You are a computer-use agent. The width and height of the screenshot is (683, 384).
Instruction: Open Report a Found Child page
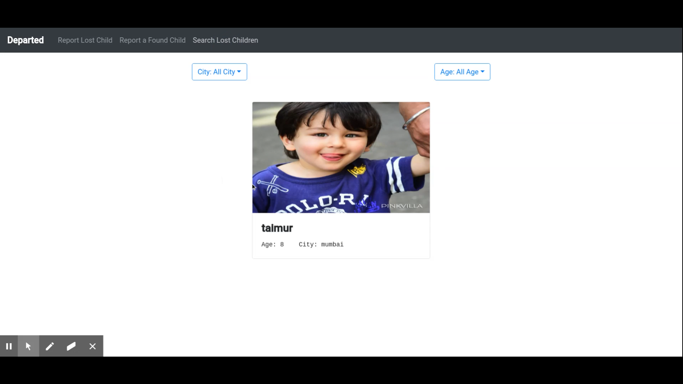[x=152, y=40]
